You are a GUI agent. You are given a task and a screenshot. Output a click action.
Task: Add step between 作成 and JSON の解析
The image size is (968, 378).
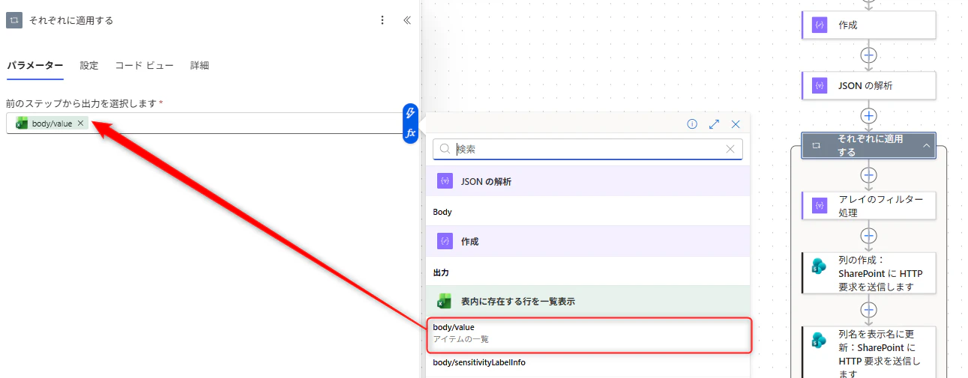pyautogui.click(x=868, y=55)
